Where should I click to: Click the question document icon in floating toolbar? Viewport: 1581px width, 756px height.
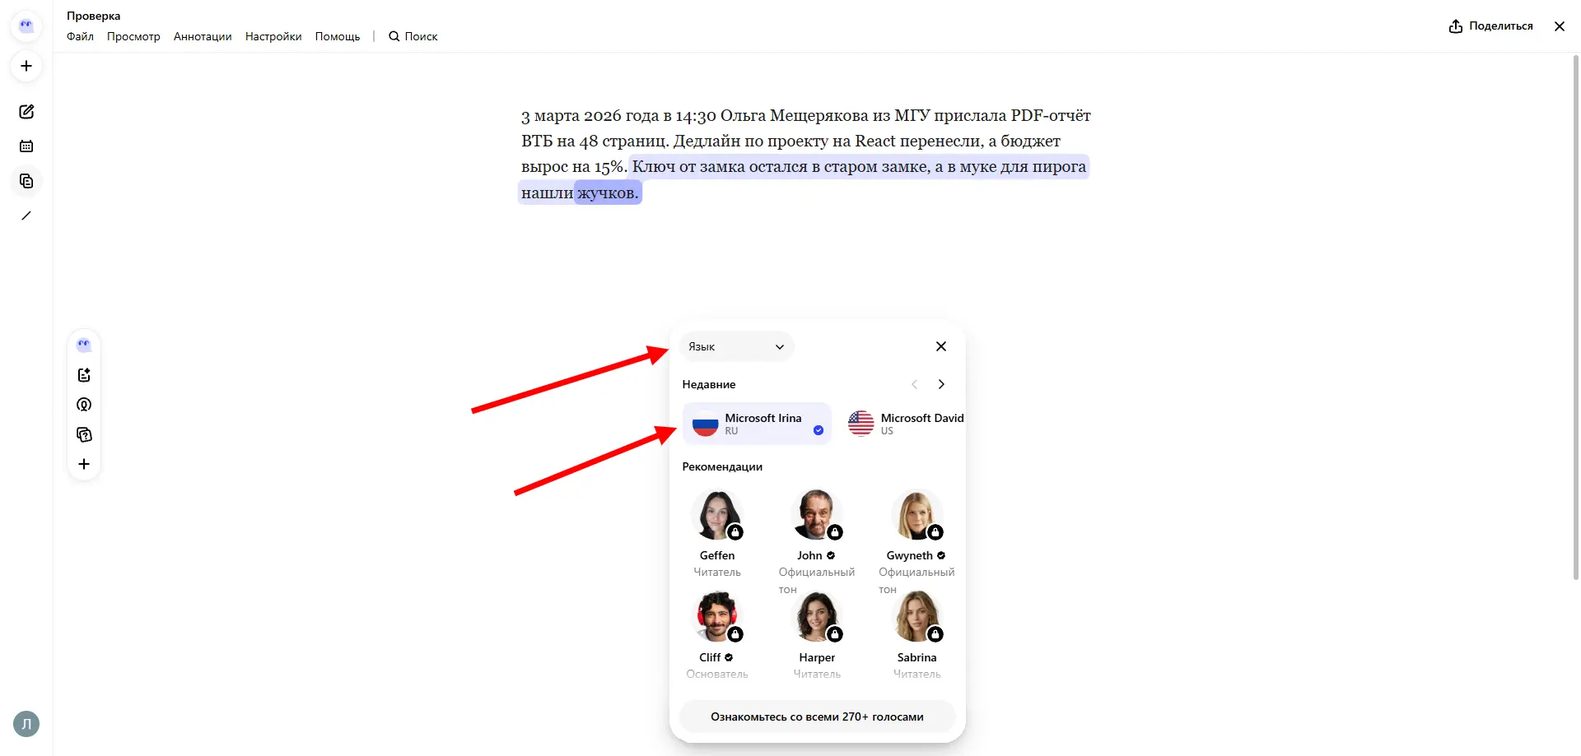[84, 434]
